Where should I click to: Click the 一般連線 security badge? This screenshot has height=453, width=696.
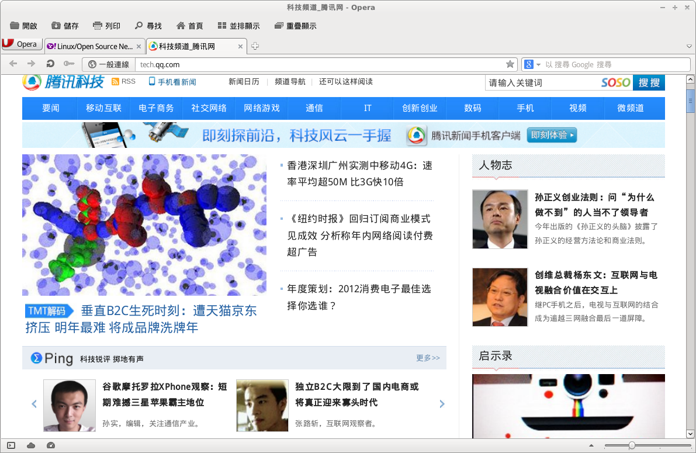(109, 64)
